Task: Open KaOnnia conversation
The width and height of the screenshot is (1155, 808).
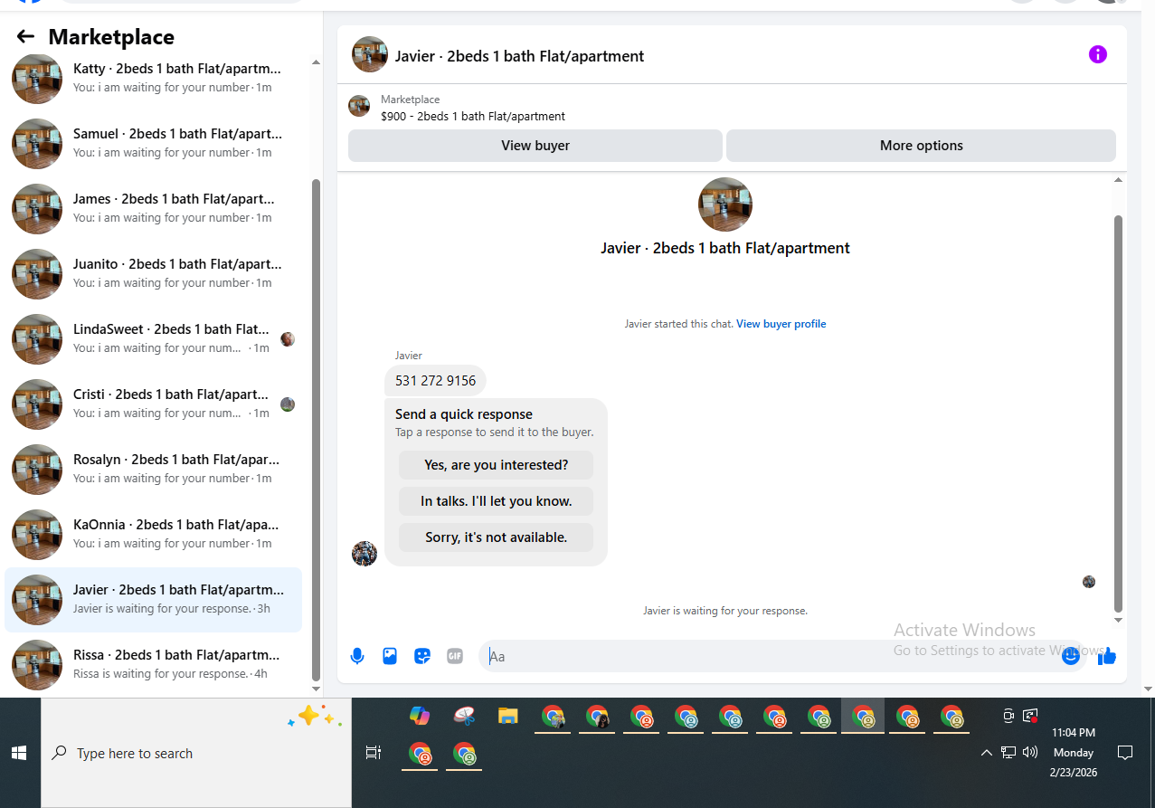Action: coord(154,534)
